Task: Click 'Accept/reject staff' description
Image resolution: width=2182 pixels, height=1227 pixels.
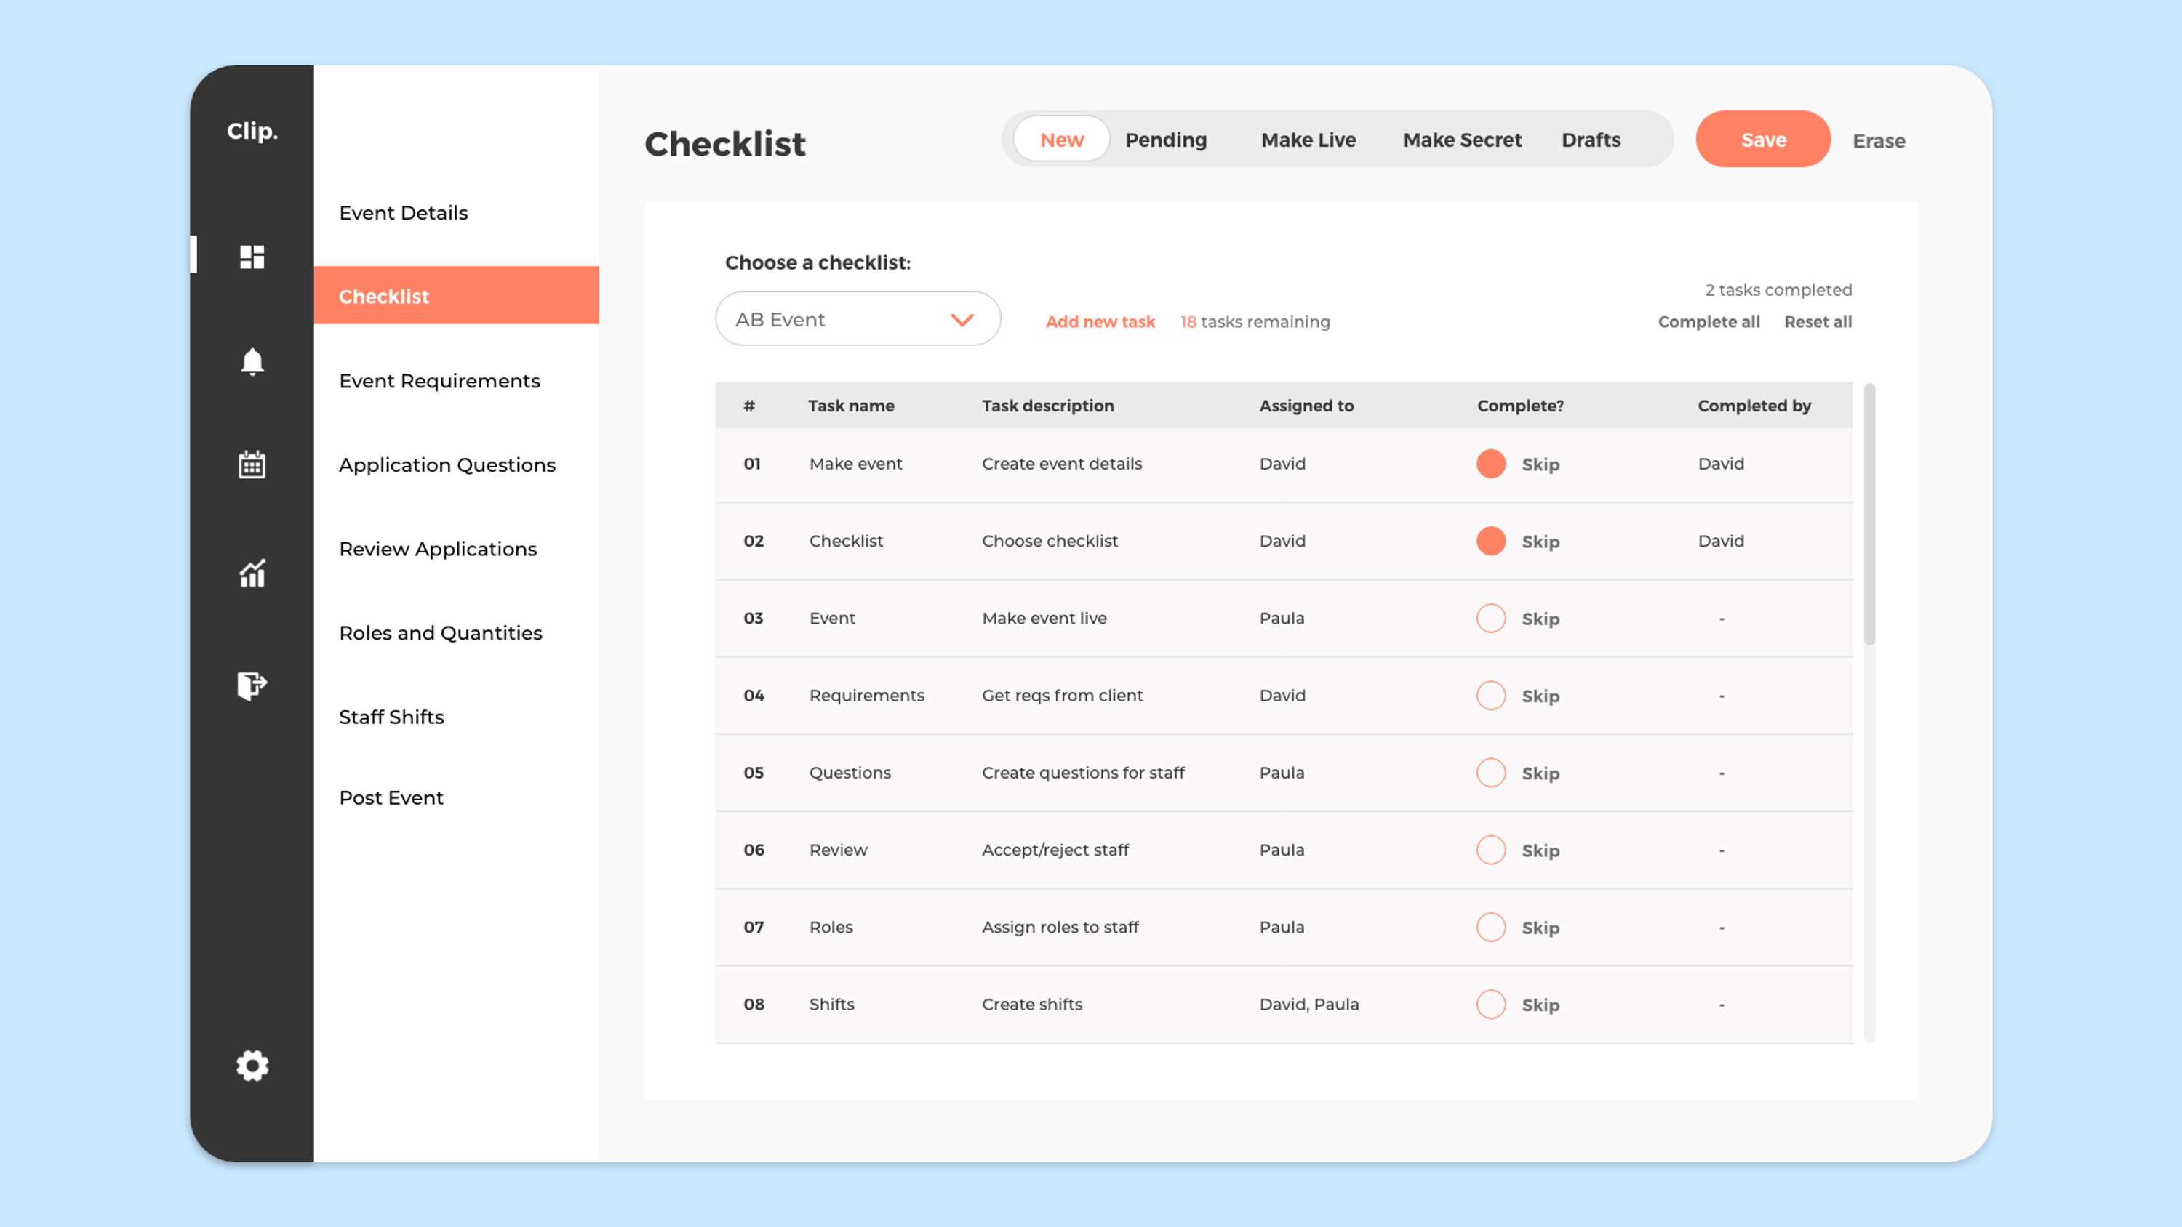Action: tap(1055, 849)
